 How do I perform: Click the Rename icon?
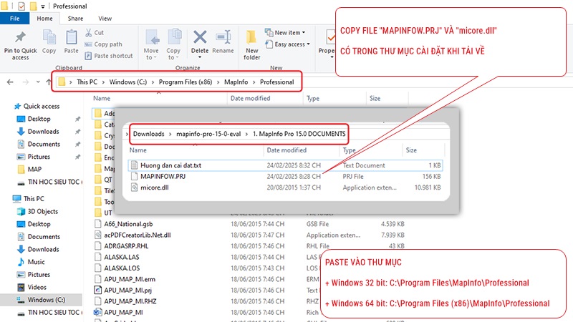[x=223, y=37]
